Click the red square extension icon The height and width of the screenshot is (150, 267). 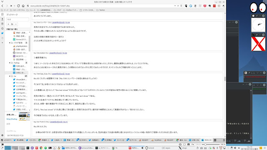pyautogui.click(x=214, y=6)
